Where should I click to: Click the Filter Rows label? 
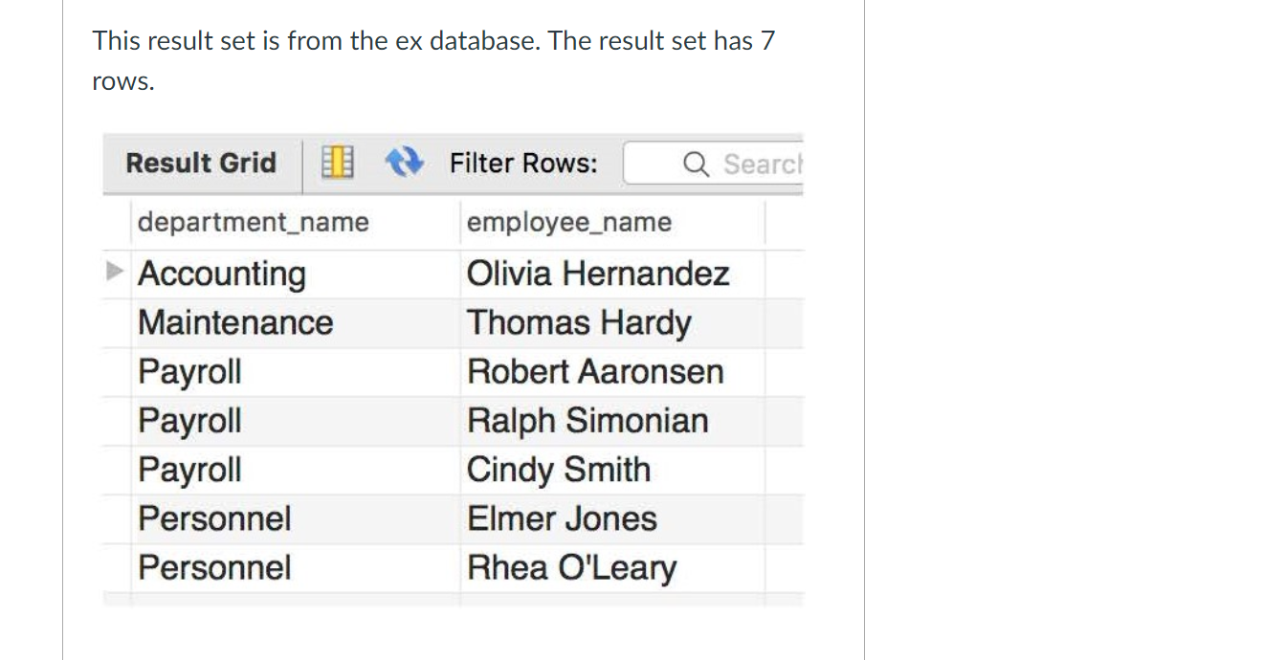pyautogui.click(x=522, y=163)
